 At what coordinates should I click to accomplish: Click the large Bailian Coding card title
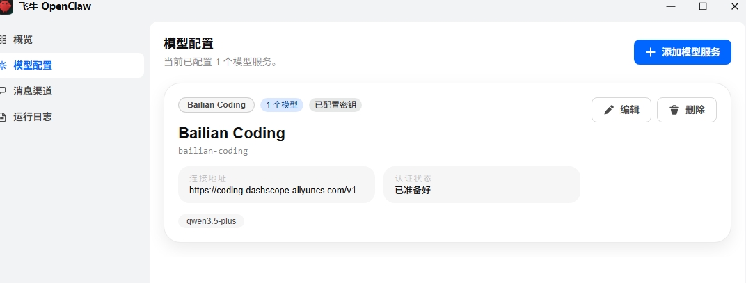(232, 134)
